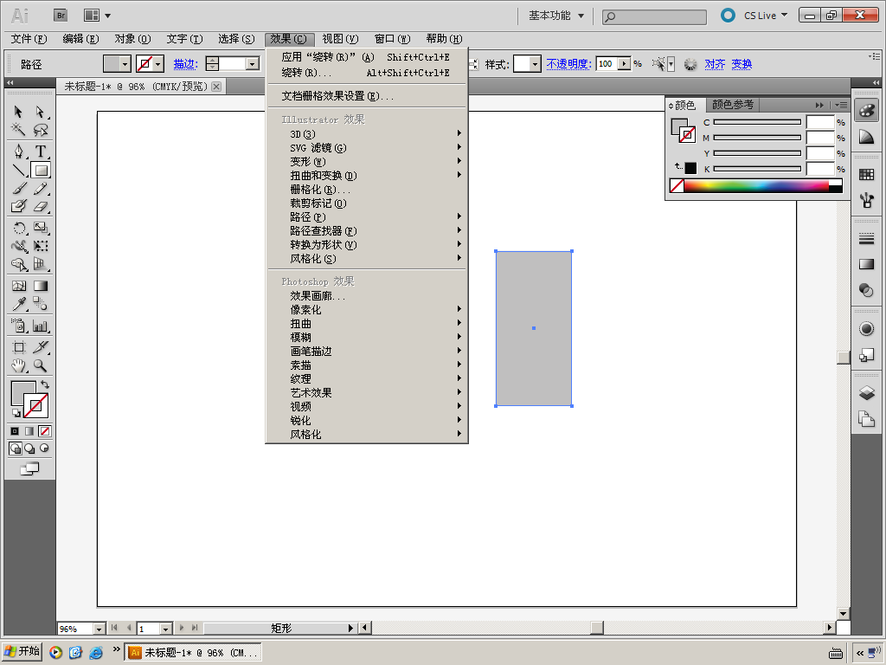
Task: Select the Paintbrush tool
Action: pyautogui.click(x=18, y=188)
